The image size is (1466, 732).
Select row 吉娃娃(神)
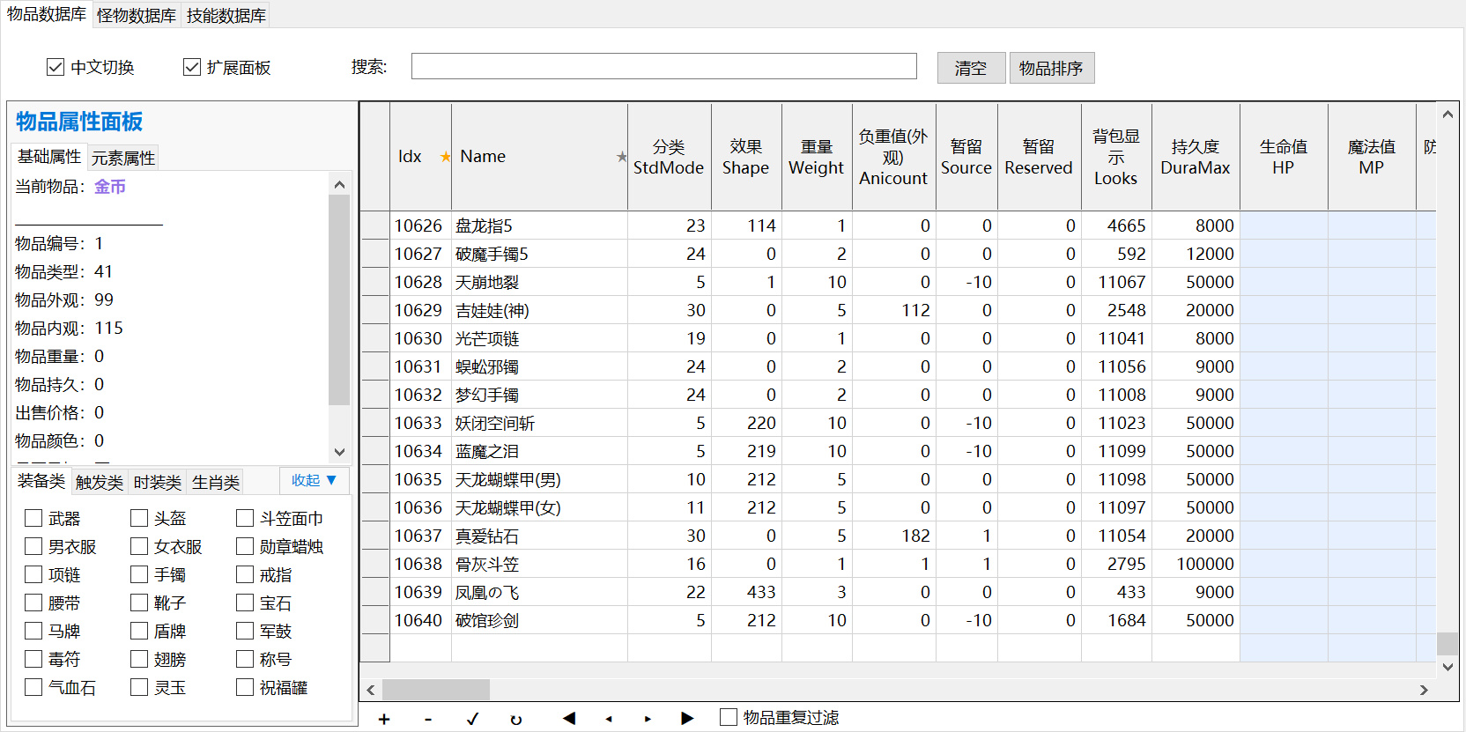tap(898, 310)
